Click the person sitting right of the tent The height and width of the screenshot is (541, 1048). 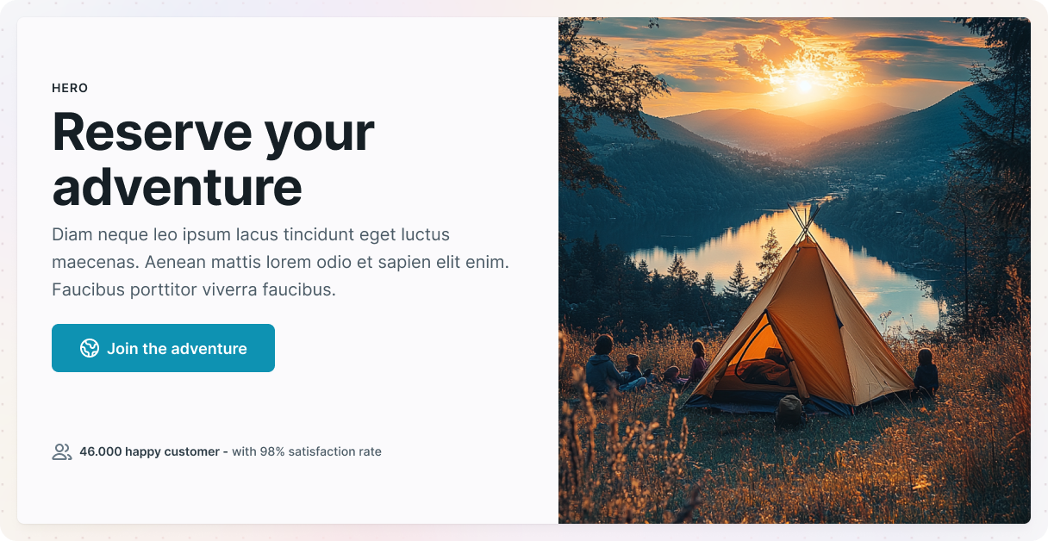pyautogui.click(x=926, y=372)
